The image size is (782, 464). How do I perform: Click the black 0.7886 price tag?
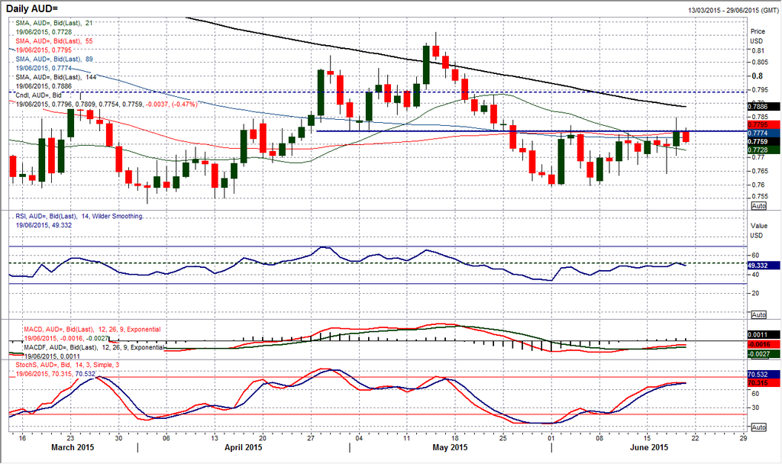pyautogui.click(x=764, y=107)
